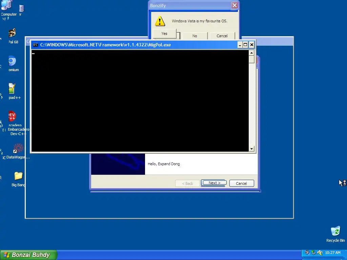Click the console icon in MigPol.exe title bar

(35, 45)
